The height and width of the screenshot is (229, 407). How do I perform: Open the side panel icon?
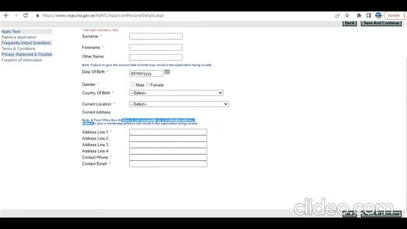click(368, 15)
